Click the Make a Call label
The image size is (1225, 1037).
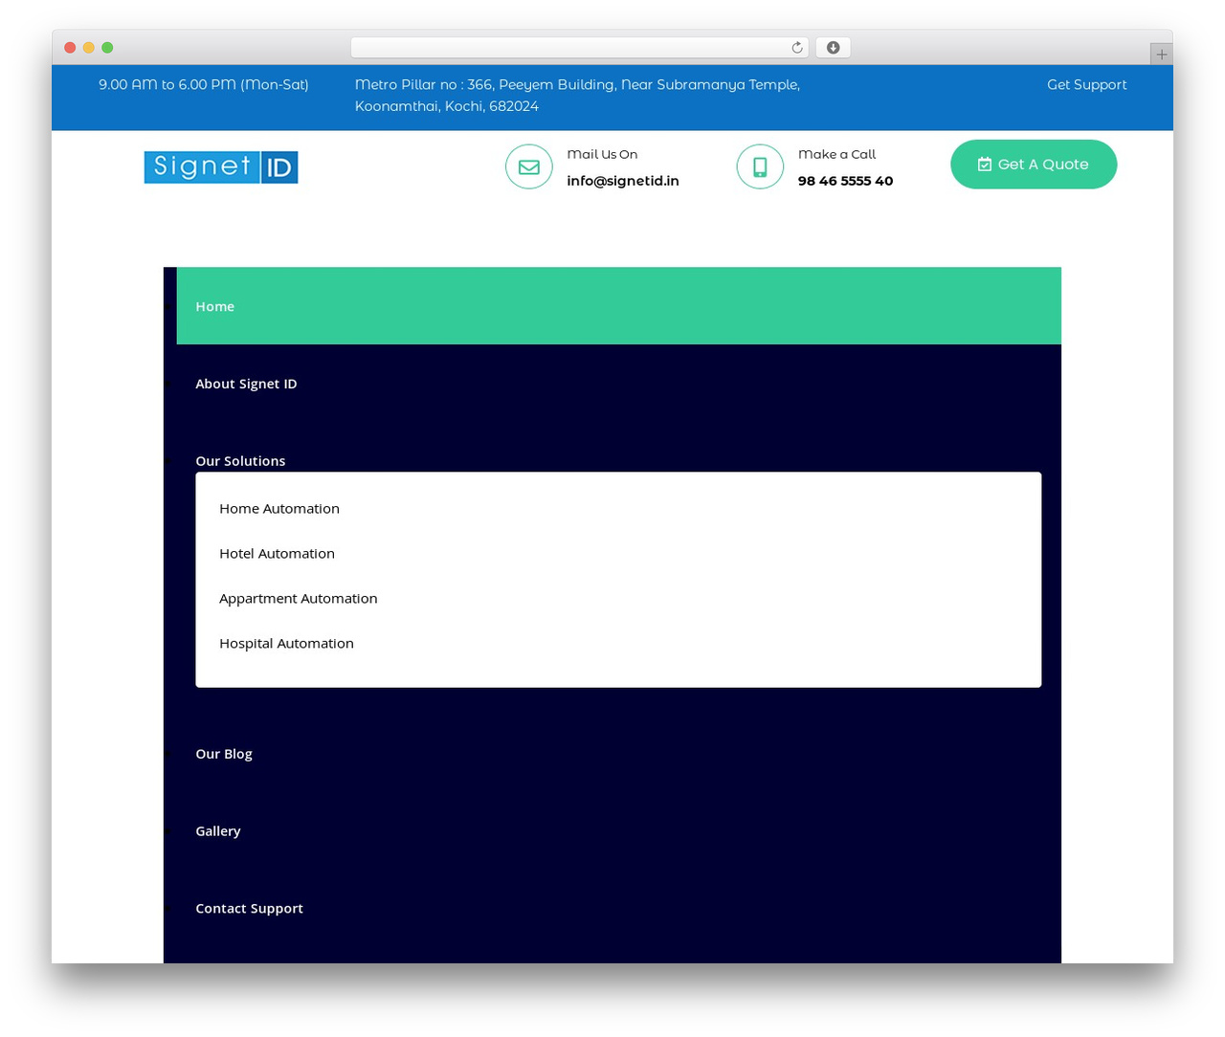coord(836,154)
